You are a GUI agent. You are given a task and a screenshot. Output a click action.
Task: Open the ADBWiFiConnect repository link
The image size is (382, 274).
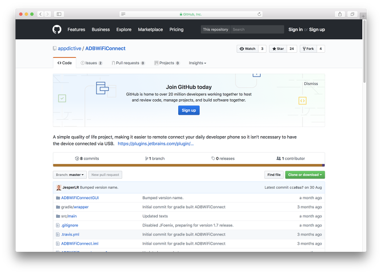pyautogui.click(x=105, y=48)
